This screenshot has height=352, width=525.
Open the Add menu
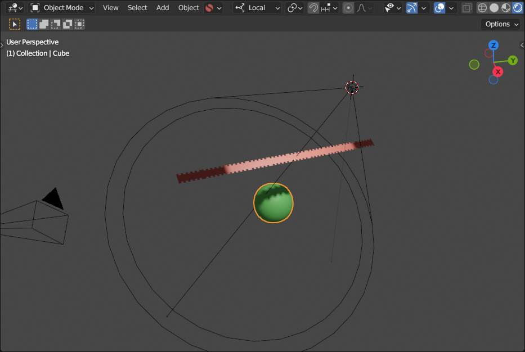coord(163,8)
